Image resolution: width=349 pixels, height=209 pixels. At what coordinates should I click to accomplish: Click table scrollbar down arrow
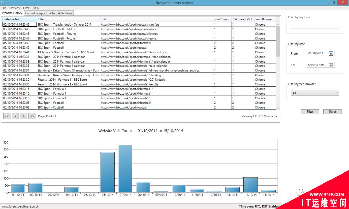click(x=278, y=108)
